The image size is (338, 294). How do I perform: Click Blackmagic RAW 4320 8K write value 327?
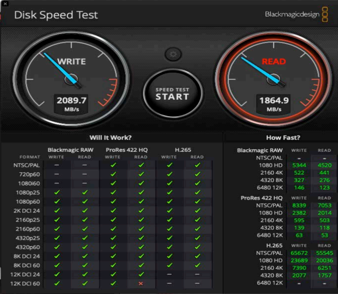point(299,180)
